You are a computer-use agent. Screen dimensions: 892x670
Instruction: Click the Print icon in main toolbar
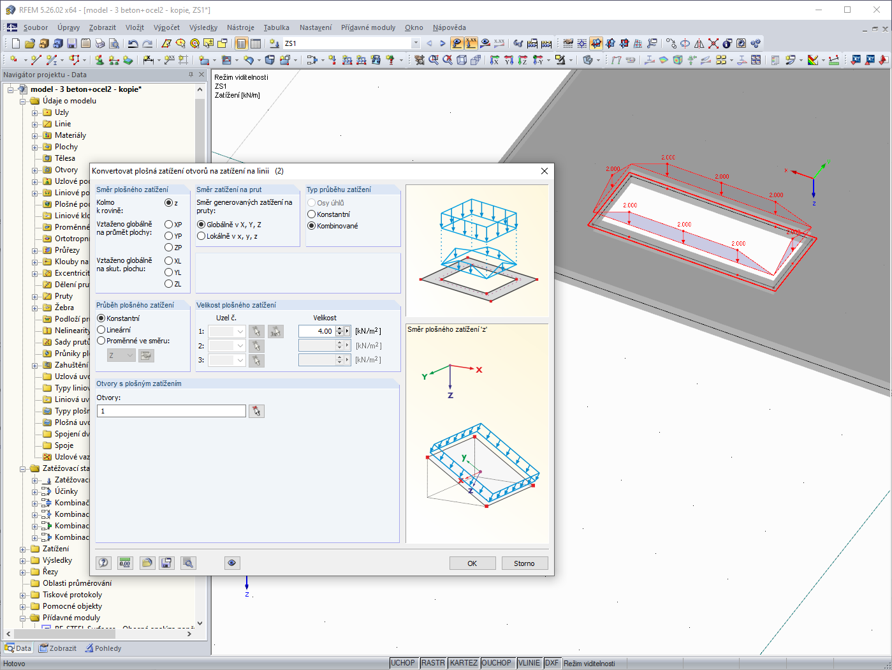[x=100, y=43]
